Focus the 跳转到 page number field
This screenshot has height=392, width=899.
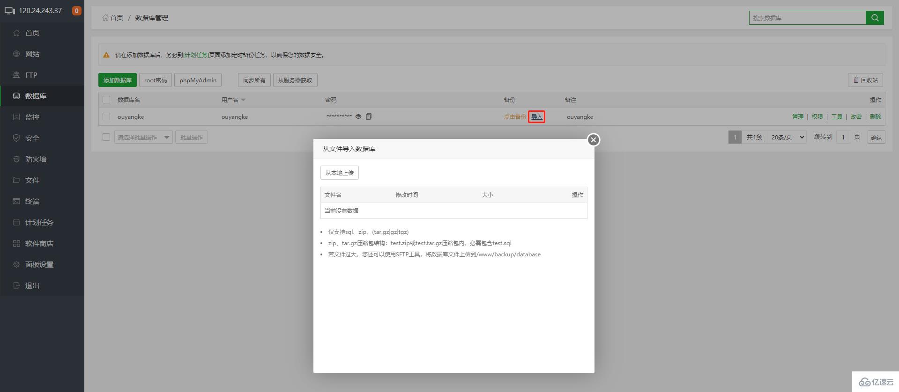coord(843,137)
